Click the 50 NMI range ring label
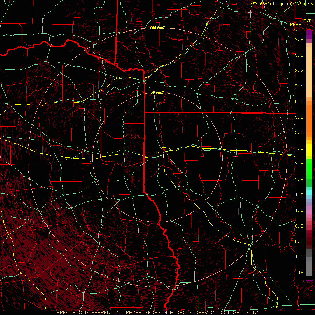The width and height of the screenshot is (315, 315). click(157, 92)
